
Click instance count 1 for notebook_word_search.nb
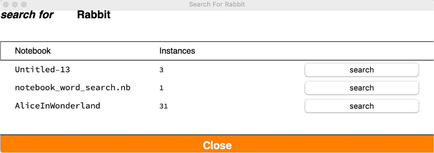click(161, 88)
